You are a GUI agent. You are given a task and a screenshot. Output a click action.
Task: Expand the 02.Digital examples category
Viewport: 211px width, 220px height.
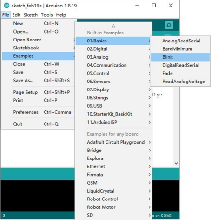tap(113, 49)
